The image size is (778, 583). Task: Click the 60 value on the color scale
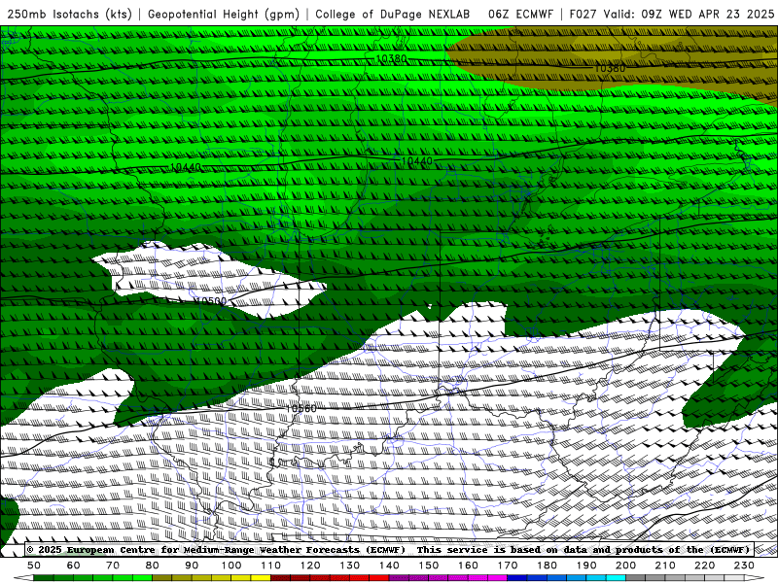click(x=73, y=566)
